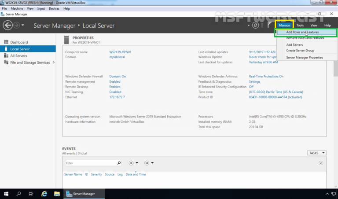This screenshot has height=199, width=338.
Task: Sort events by Log column
Action: pos(120,174)
